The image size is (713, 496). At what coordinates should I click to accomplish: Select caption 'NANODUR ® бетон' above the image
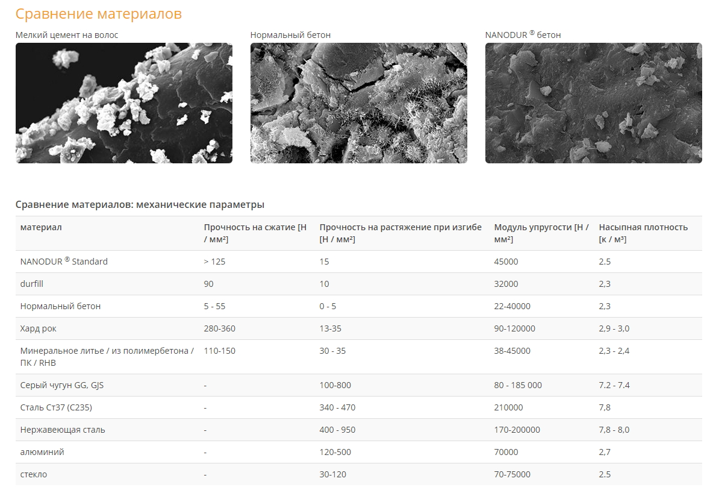[523, 34]
